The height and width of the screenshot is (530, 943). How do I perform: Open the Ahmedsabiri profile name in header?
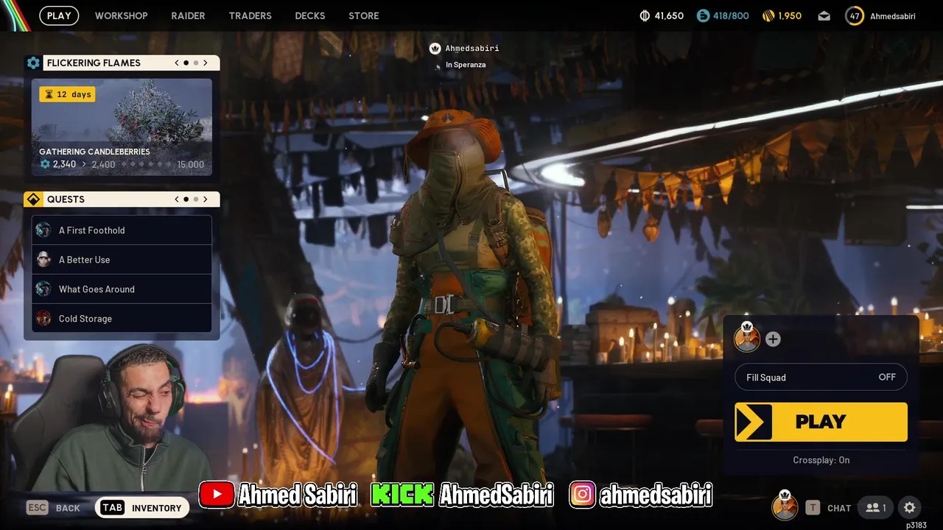coord(893,15)
